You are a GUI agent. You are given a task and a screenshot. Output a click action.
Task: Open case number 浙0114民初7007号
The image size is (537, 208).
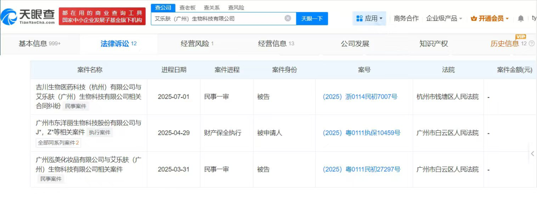point(360,97)
